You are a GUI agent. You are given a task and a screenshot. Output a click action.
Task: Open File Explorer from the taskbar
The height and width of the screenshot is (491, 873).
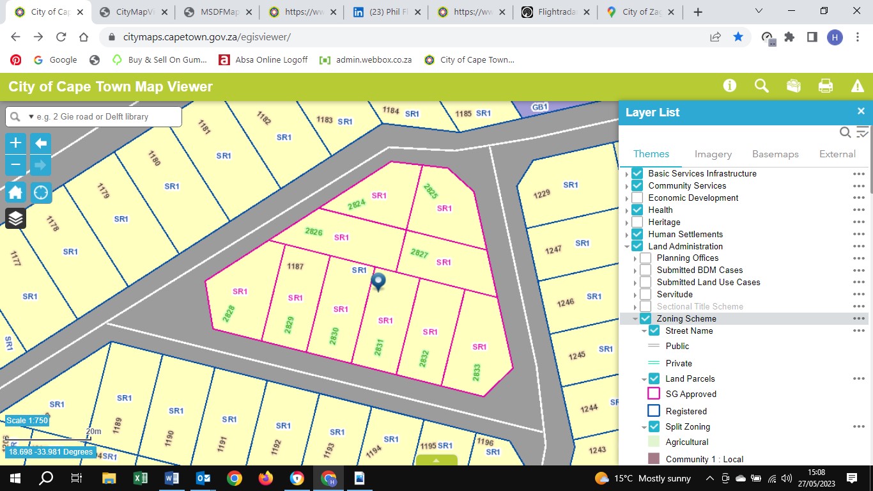(x=109, y=478)
